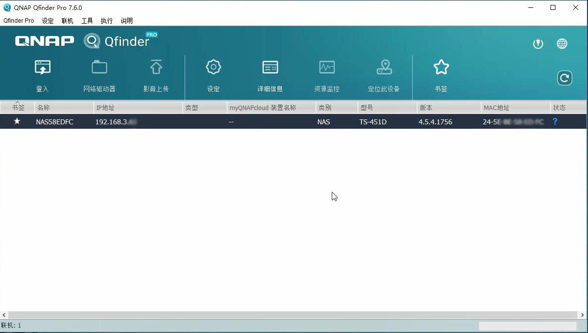This screenshot has height=333, width=588.
Task: Click version 4.5.4.1756 cell
Action: point(435,122)
